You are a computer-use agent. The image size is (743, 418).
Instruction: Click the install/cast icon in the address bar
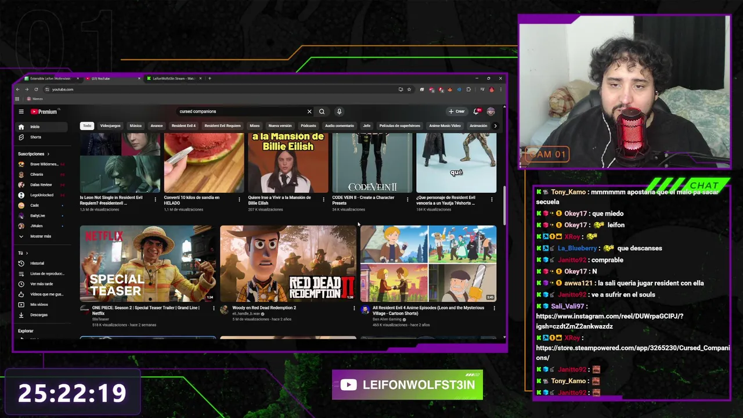[x=401, y=89]
